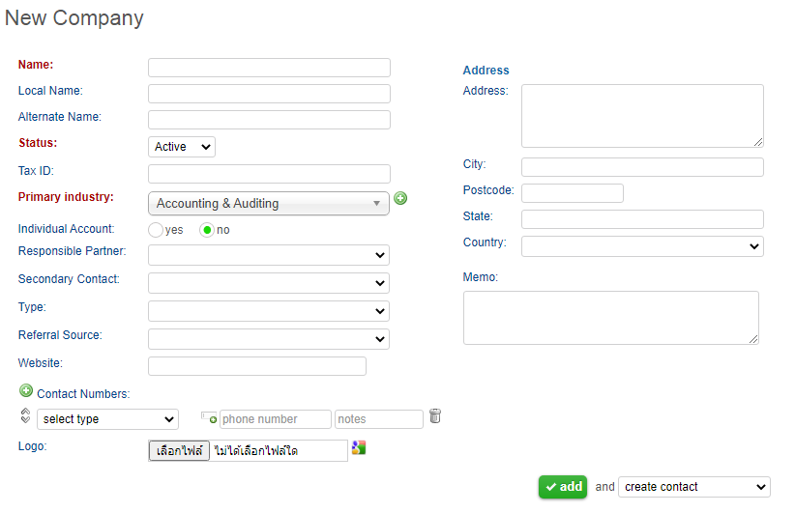Screen dimensions: 795x513
Task: Open the contact 'select type' dropdown
Action: click(107, 419)
